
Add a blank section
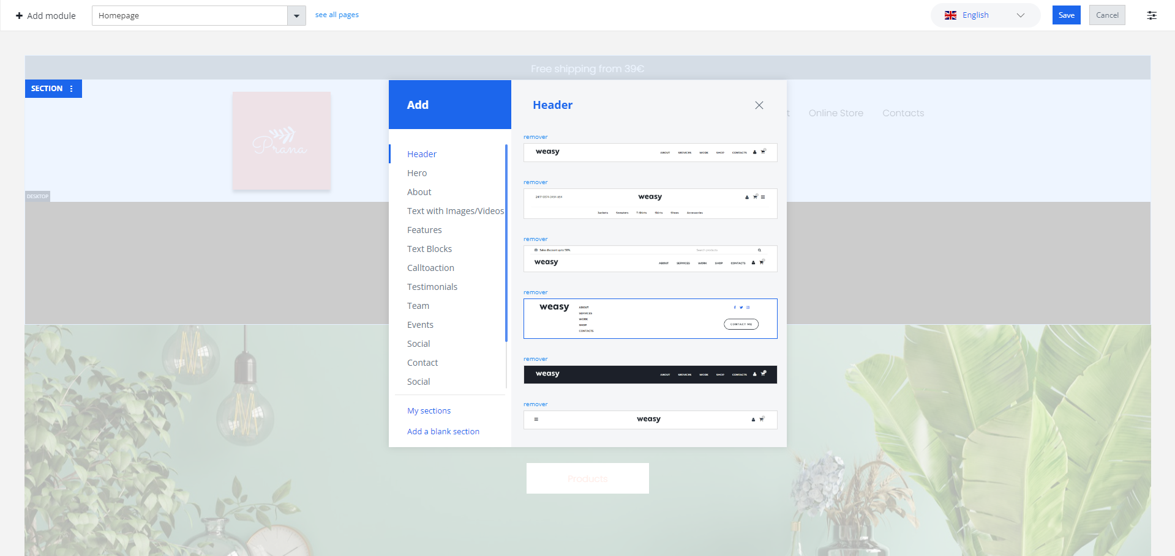click(x=443, y=432)
